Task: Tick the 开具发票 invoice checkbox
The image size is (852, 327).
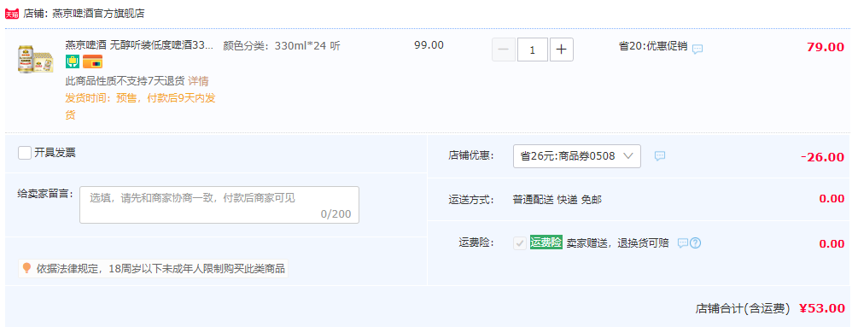Action: coord(25,153)
